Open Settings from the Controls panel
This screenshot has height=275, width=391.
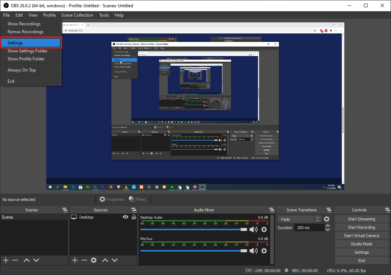pyautogui.click(x=362, y=252)
